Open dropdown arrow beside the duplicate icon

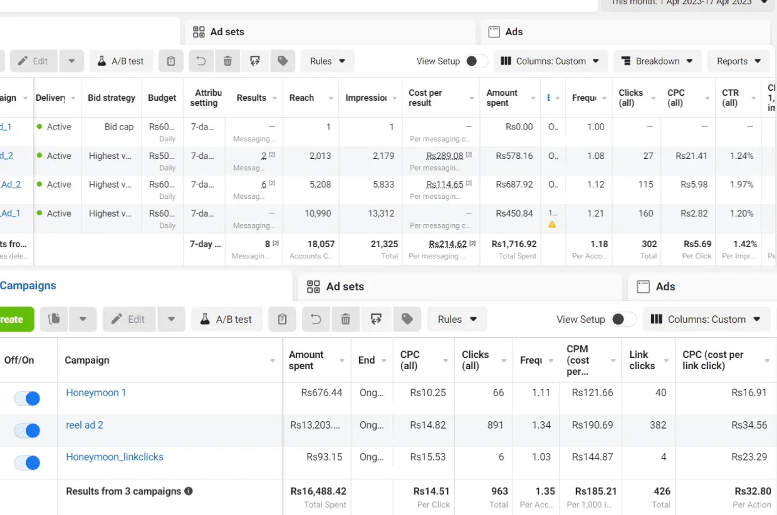pos(83,319)
